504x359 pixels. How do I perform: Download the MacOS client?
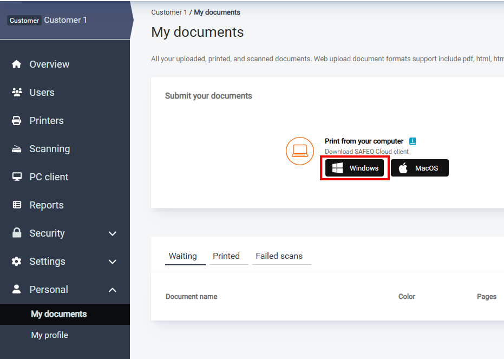coord(420,168)
